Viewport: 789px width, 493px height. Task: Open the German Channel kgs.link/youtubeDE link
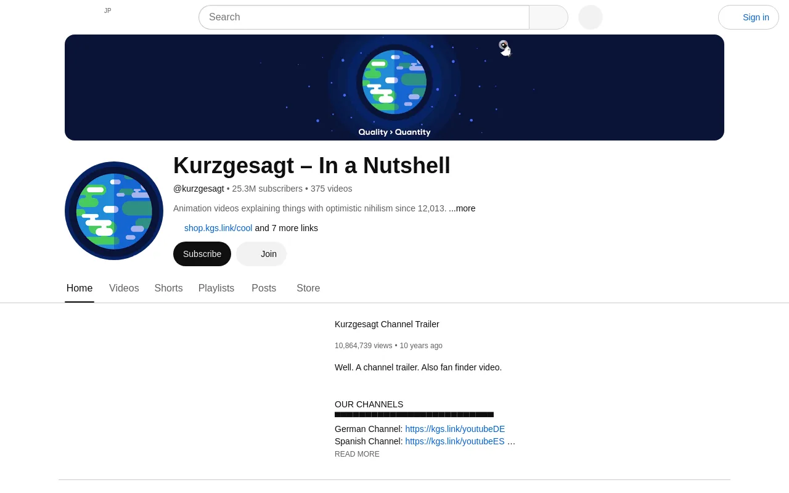[x=455, y=429]
